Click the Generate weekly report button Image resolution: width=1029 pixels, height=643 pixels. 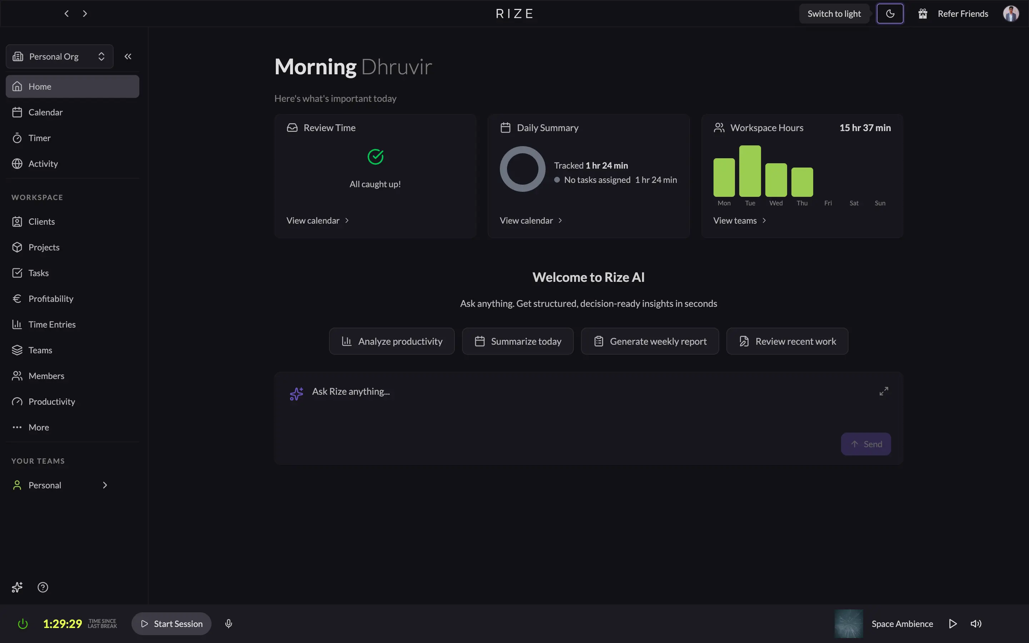tap(650, 341)
